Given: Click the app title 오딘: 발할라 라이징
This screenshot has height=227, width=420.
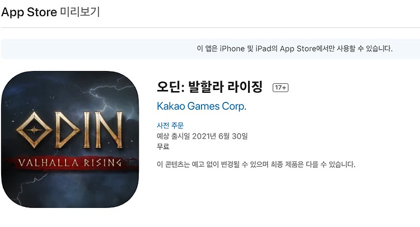Looking at the screenshot, I should pyautogui.click(x=209, y=87).
